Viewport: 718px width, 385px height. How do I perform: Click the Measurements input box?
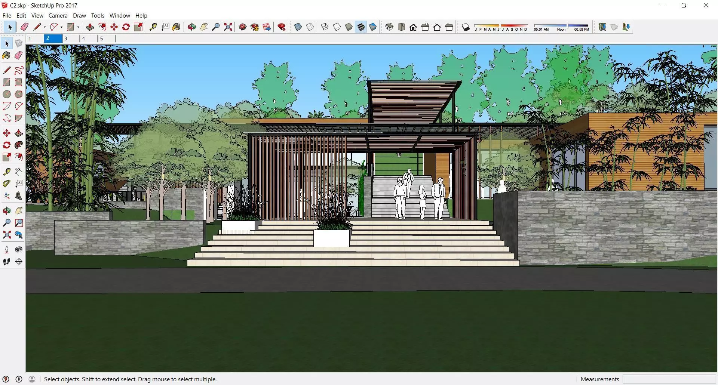669,379
